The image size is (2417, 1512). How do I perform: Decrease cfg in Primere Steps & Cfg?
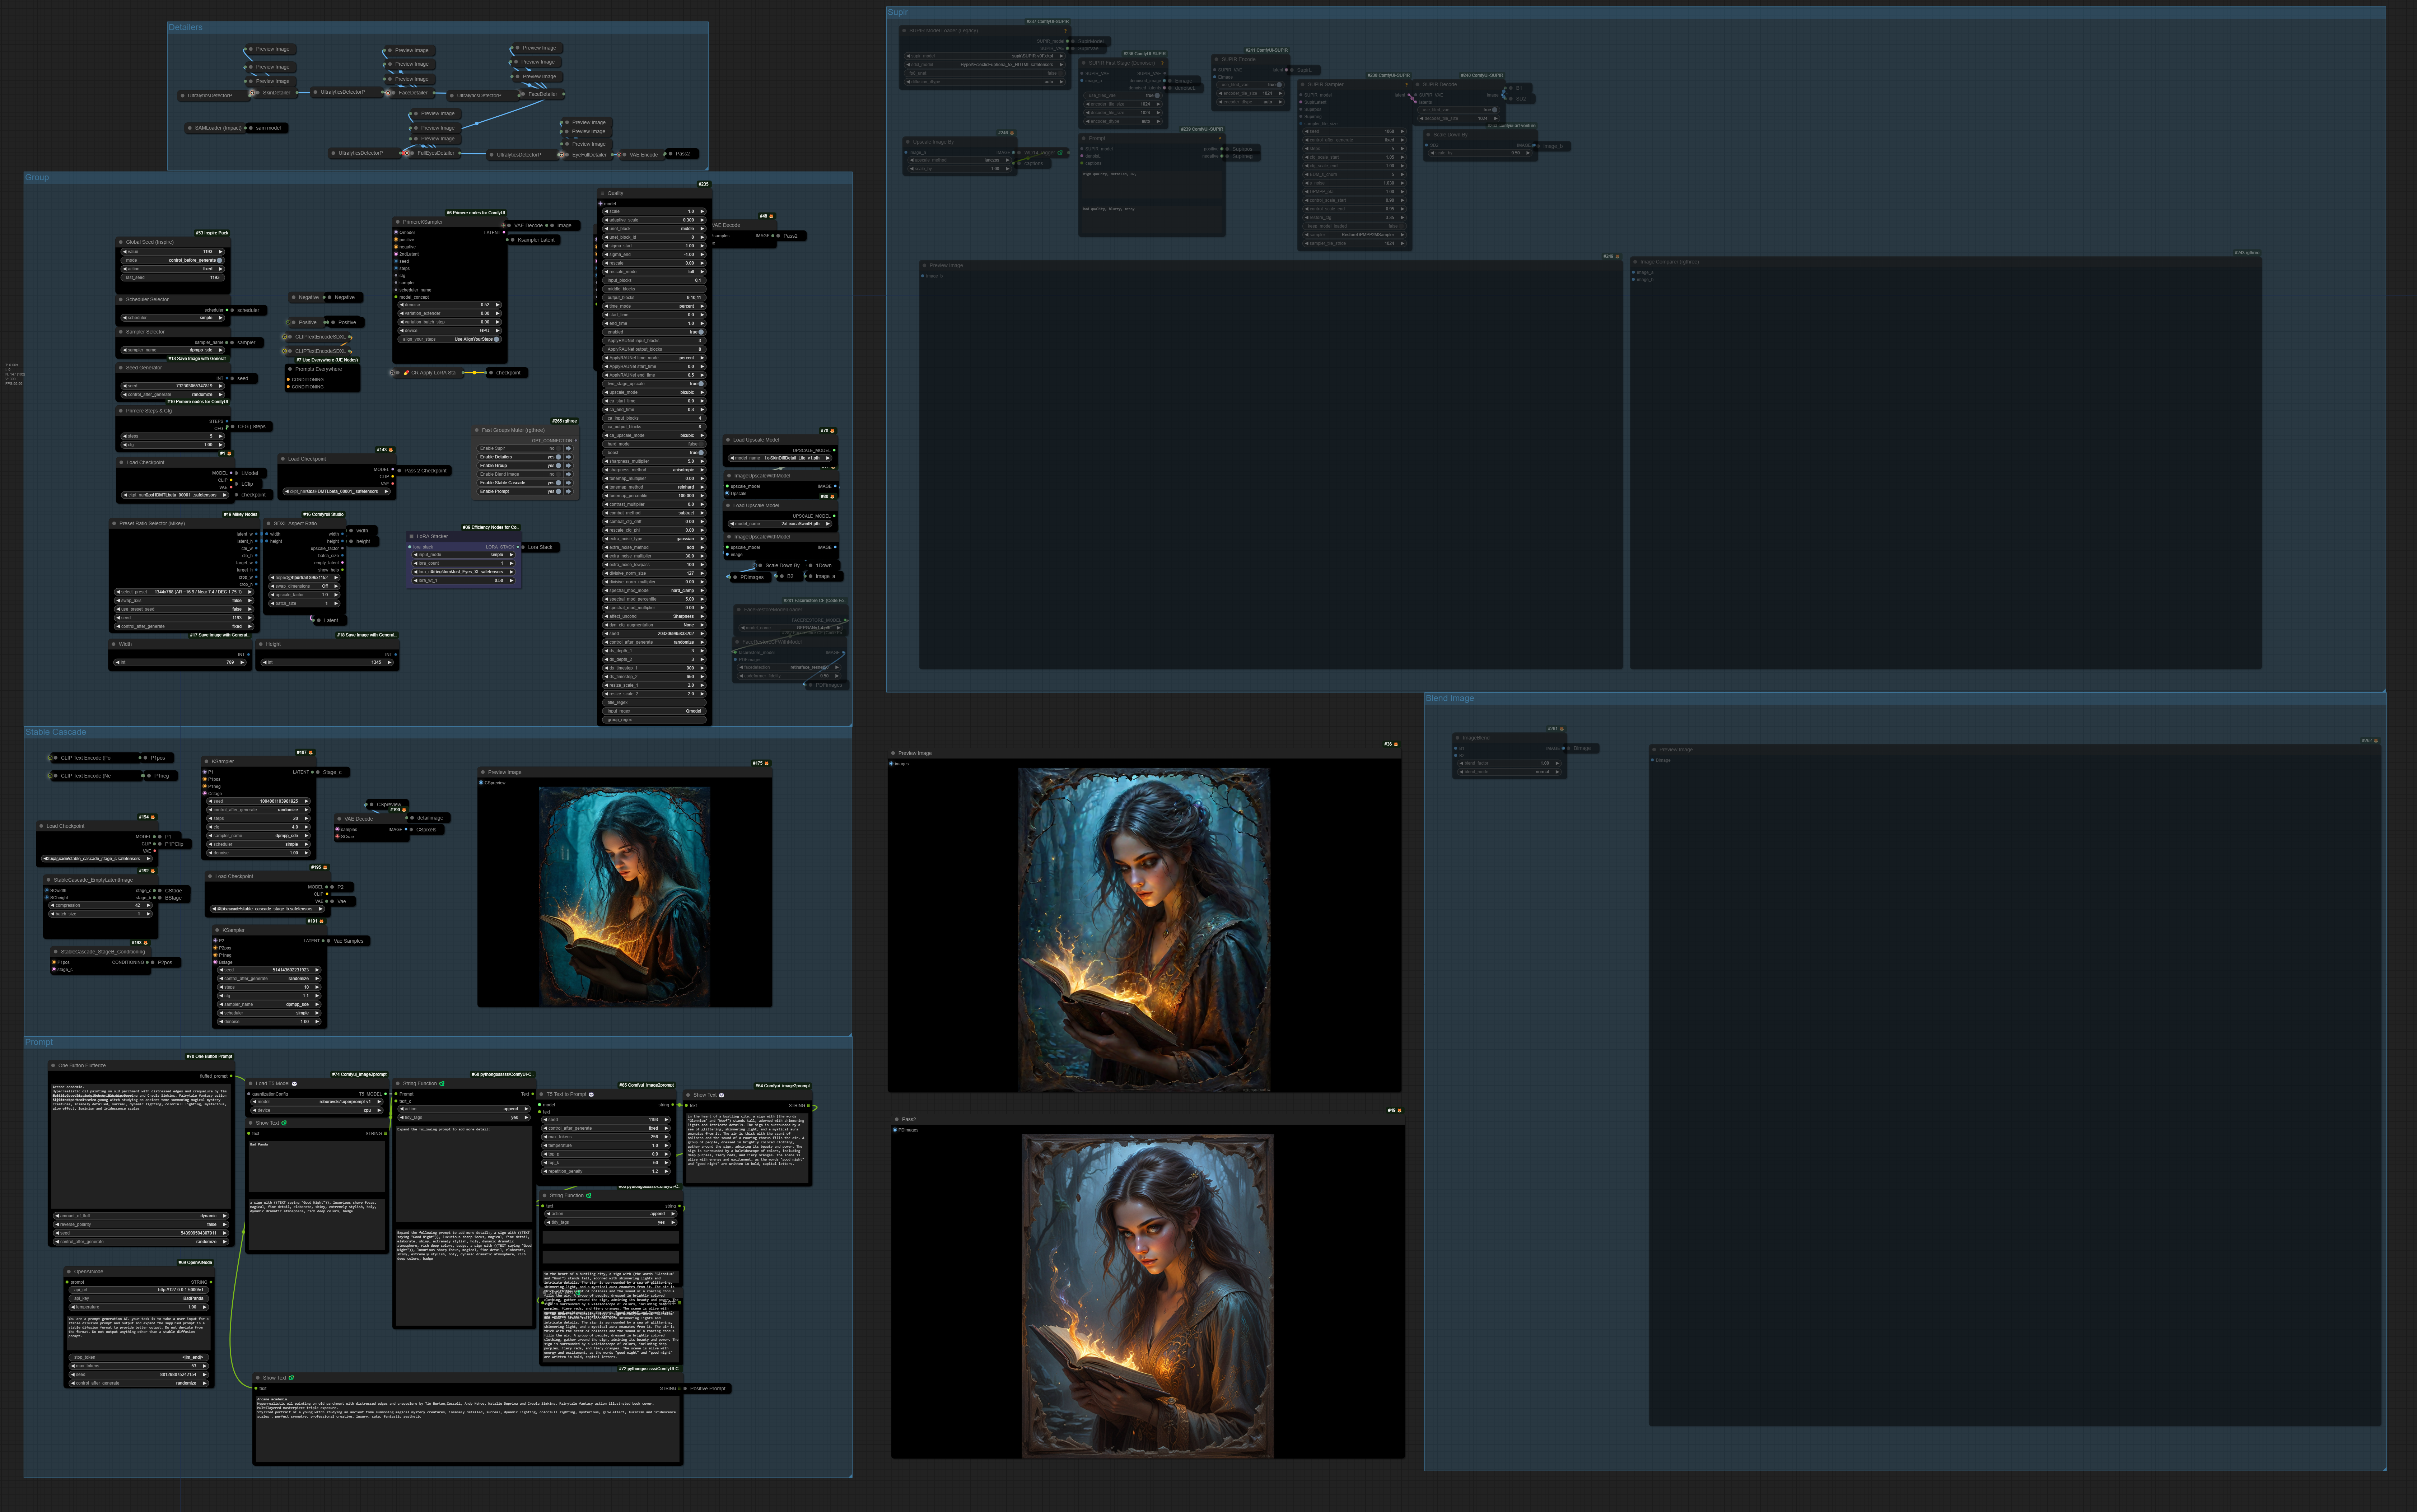tap(125, 445)
